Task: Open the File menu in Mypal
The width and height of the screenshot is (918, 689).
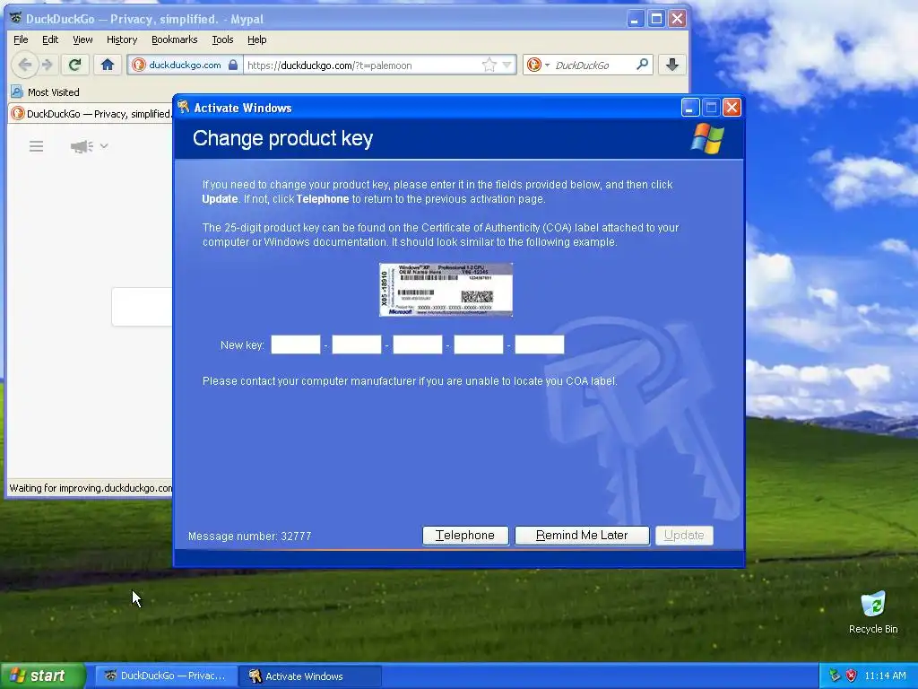Action: click(21, 39)
